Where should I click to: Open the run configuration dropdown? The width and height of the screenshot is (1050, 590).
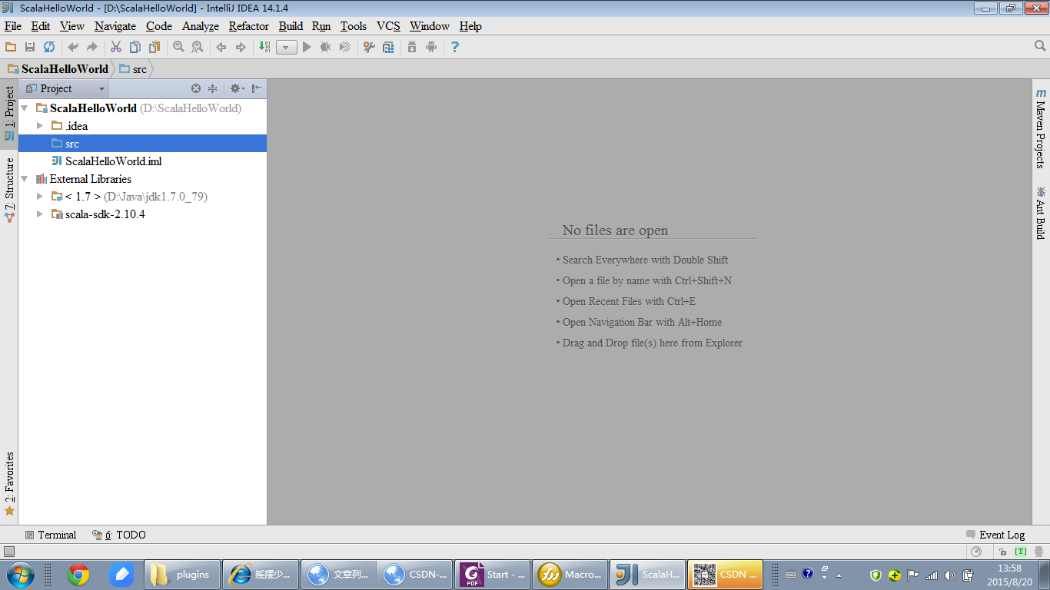coord(287,48)
